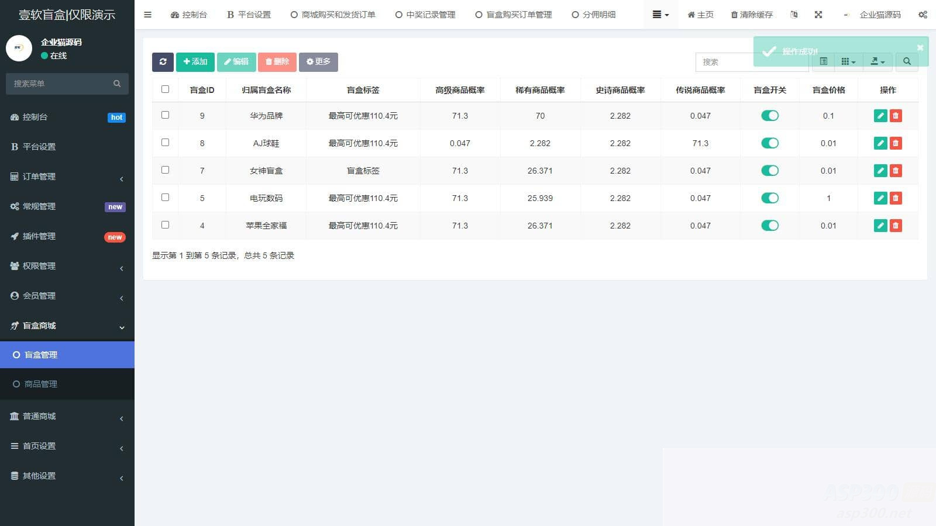Check the select-all checkbox in table header

pos(165,89)
